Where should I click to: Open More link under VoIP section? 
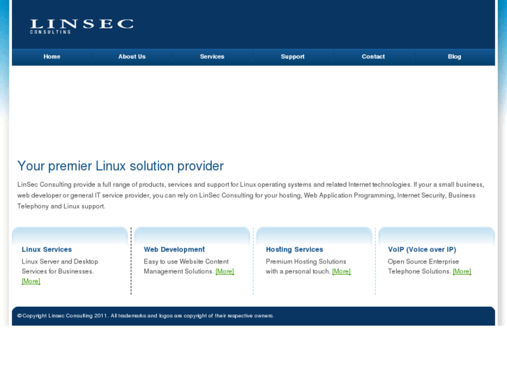[x=462, y=271]
